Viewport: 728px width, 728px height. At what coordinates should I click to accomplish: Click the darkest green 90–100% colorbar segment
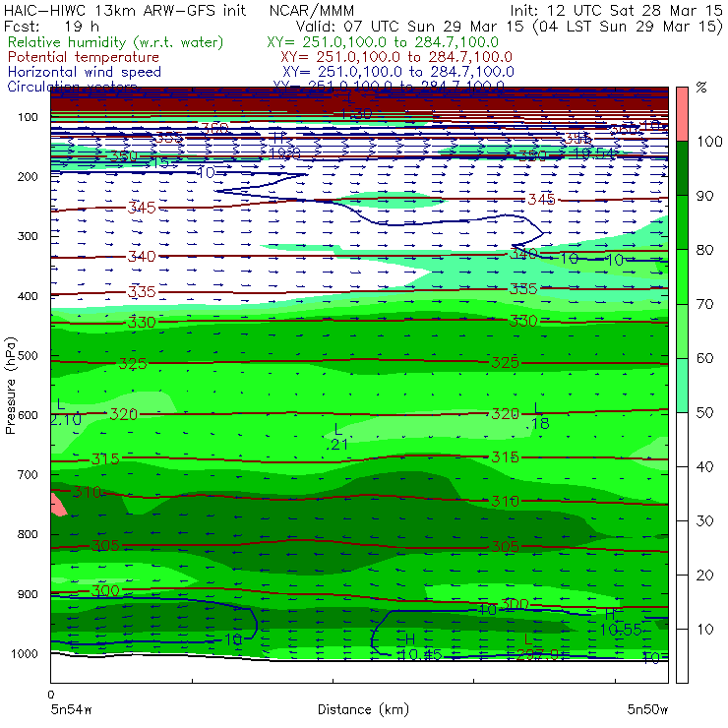pos(682,168)
